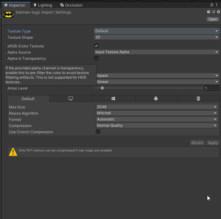Image resolution: width=221 pixels, height=219 pixels.
Task: Open the preset selector sliders icon
Action: point(214,12)
